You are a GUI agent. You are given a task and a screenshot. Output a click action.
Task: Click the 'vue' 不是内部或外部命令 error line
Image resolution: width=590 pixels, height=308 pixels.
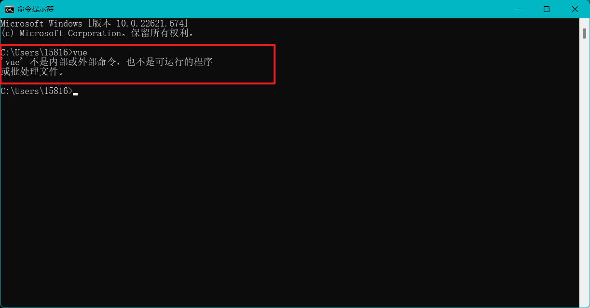point(107,62)
